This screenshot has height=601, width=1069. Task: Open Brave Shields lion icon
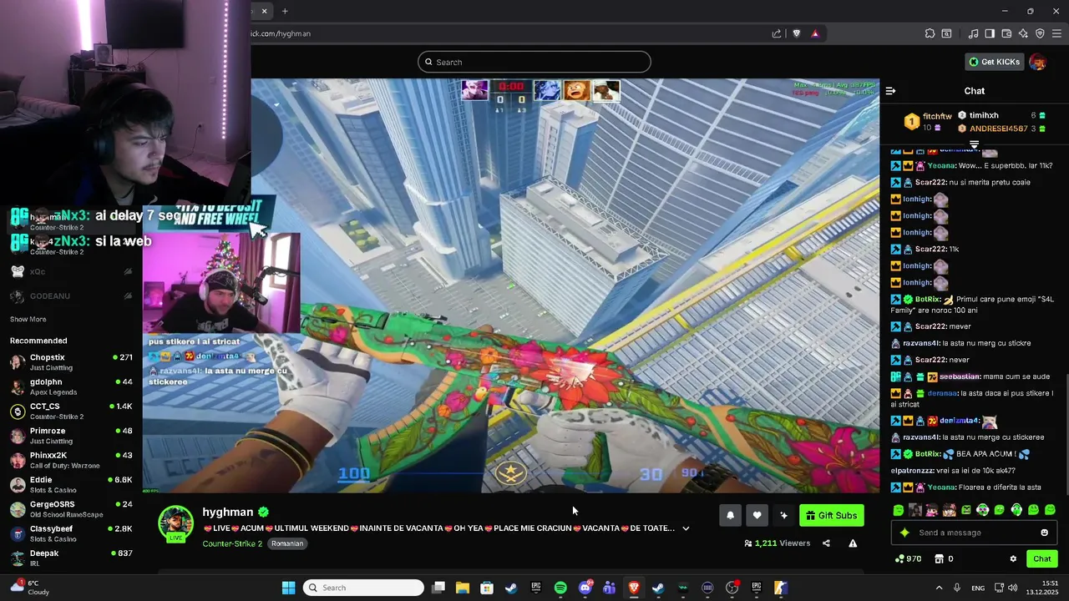tap(796, 33)
